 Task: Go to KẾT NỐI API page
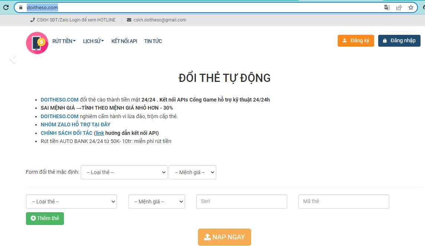(124, 41)
